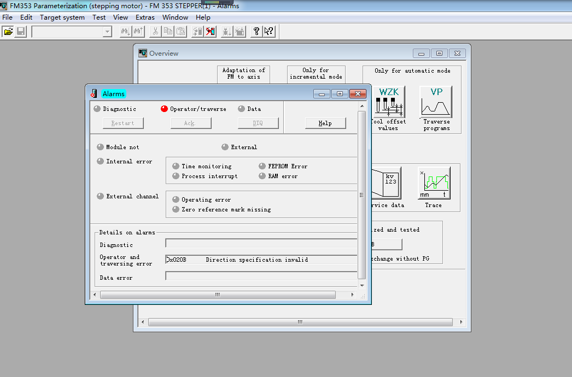Open the Service data icon in Overview
The image size is (572, 377).
point(386,183)
